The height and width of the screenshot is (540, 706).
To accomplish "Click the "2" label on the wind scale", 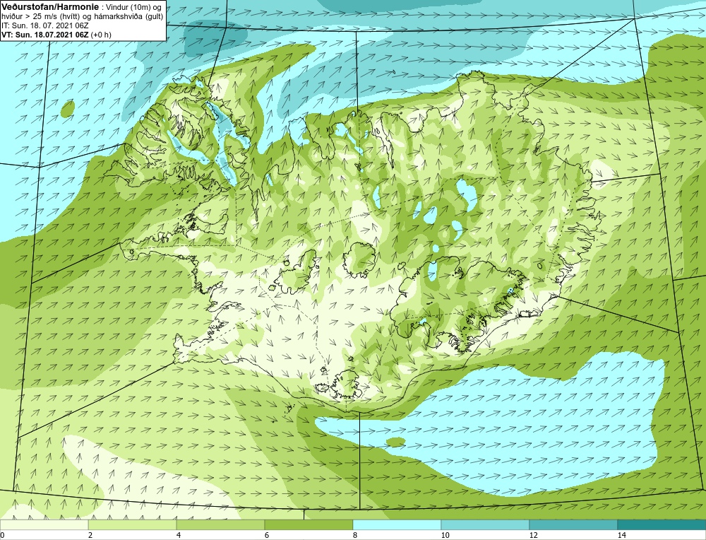I will pos(90,535).
